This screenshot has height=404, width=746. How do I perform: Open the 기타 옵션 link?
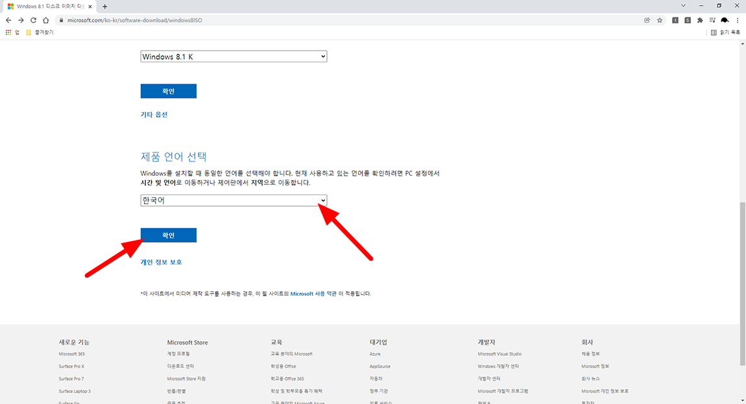coord(154,115)
